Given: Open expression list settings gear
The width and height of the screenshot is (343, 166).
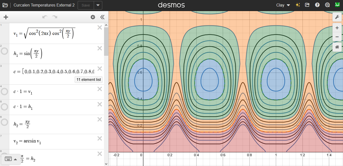Looking at the screenshot, I should pos(93,17).
